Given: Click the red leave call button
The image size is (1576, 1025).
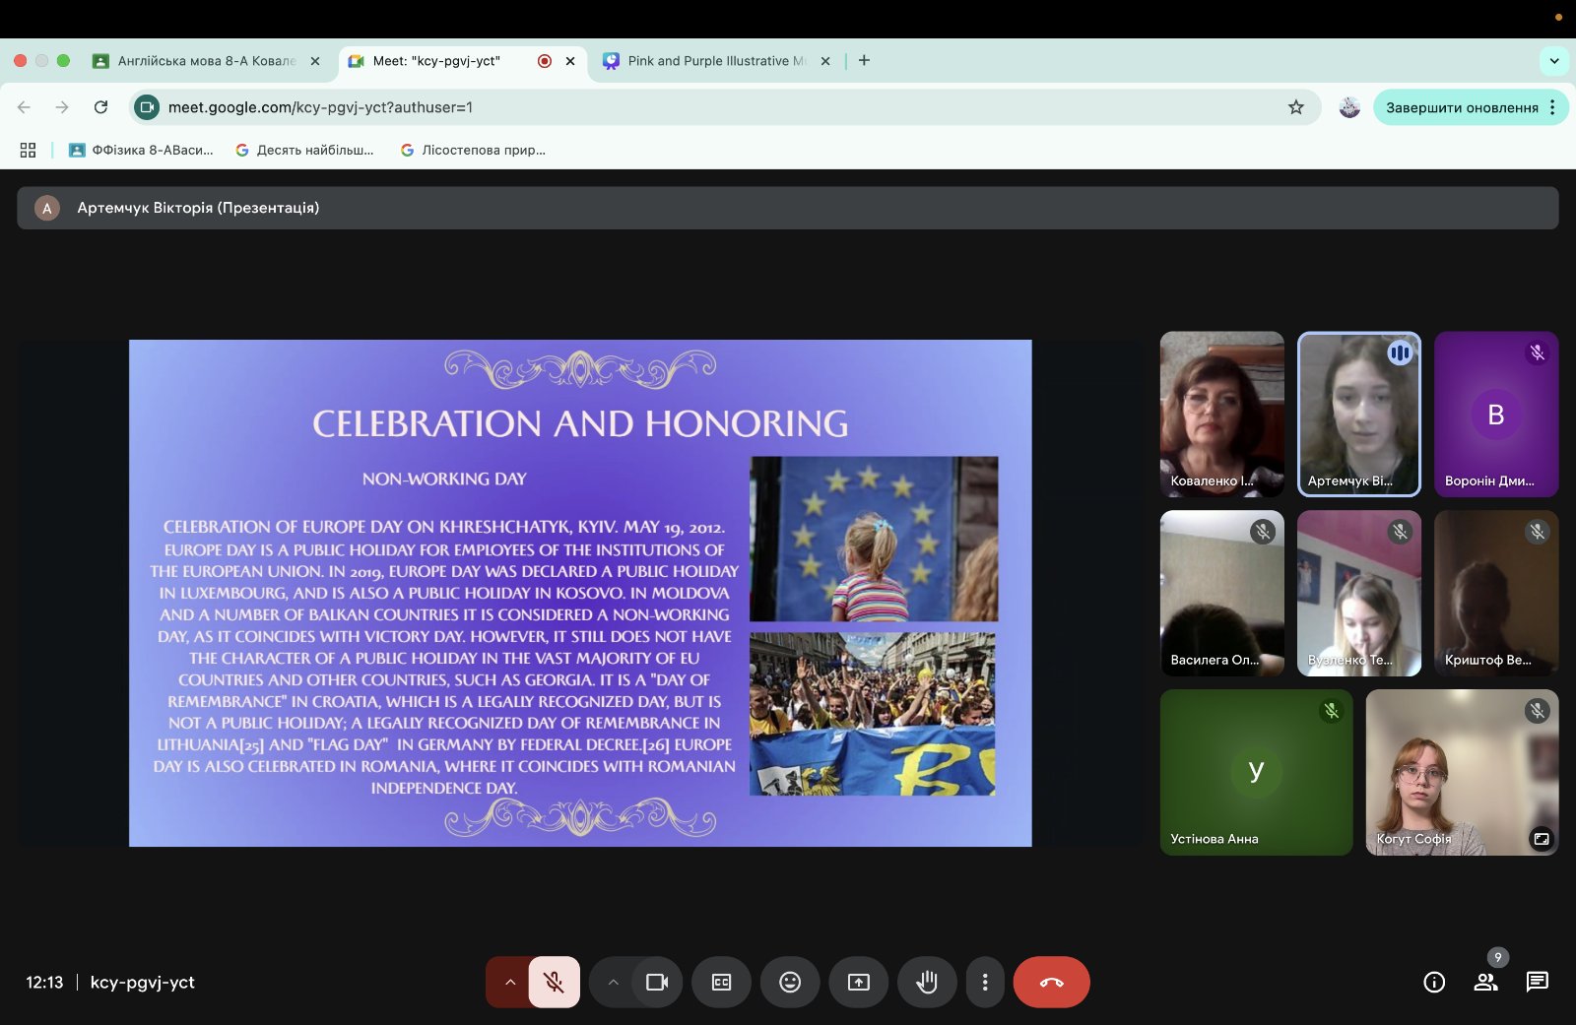Looking at the screenshot, I should click(1051, 982).
